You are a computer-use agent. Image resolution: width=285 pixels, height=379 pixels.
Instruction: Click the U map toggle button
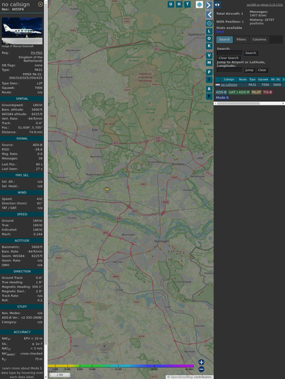click(x=171, y=4)
